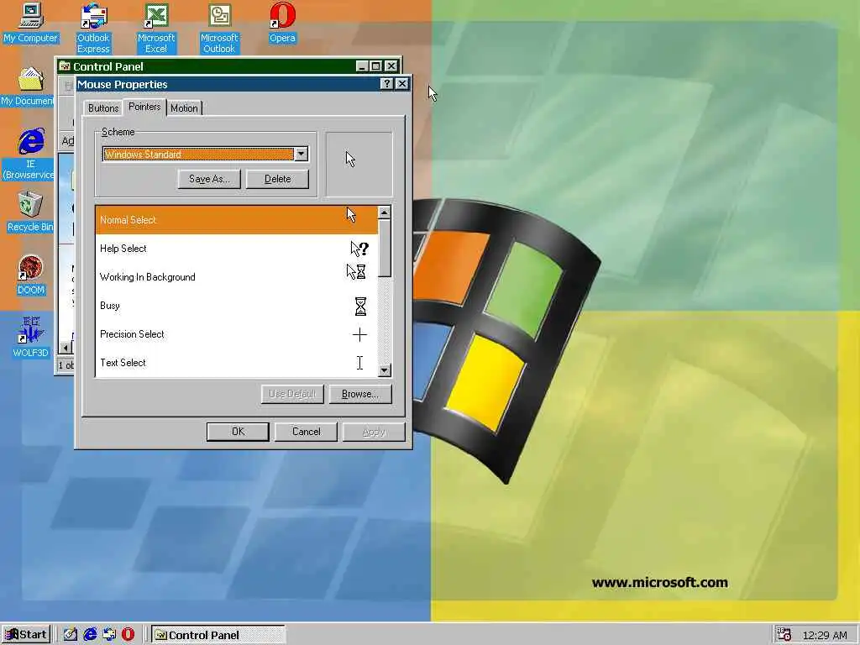
Task: Switch to the Motion tab
Action: pos(184,108)
